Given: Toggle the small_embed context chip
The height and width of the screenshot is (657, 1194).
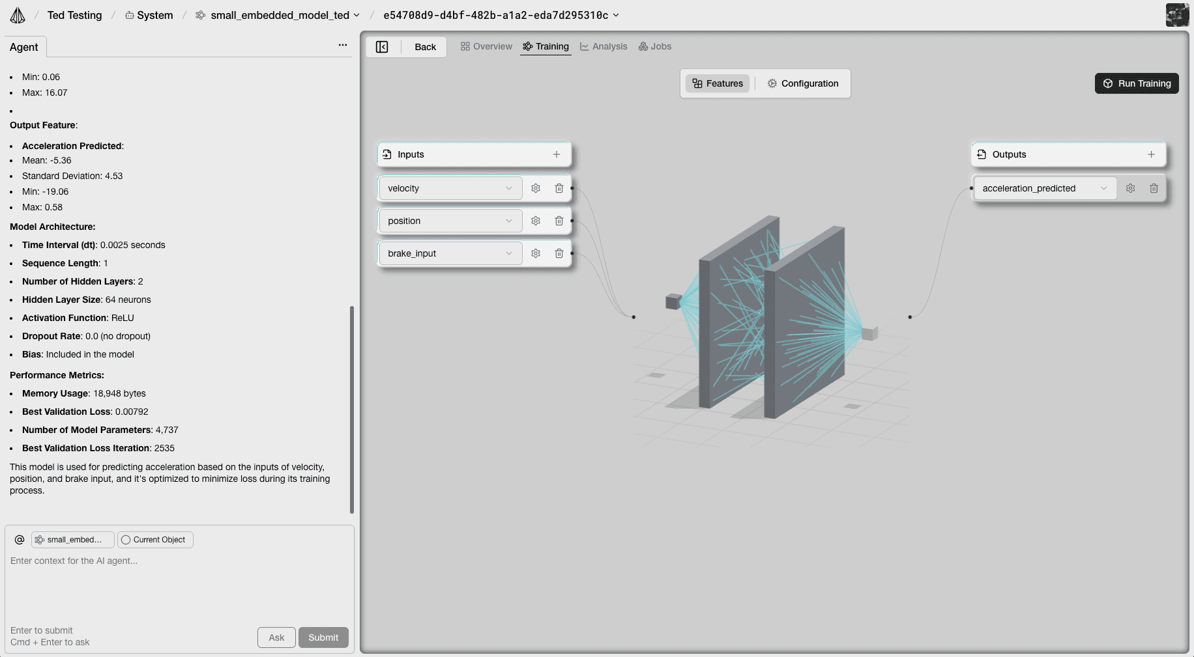Looking at the screenshot, I should pos(72,539).
